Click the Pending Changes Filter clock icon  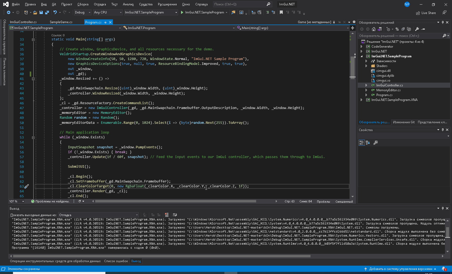388,29
